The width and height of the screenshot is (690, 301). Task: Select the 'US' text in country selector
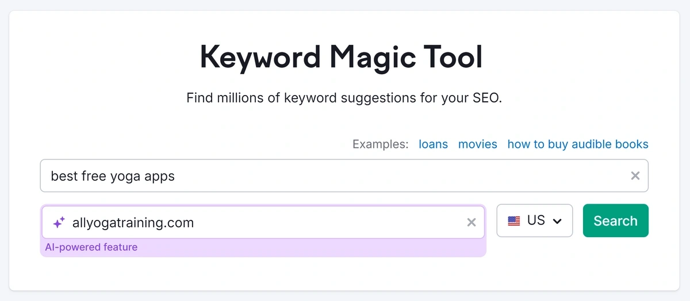pyautogui.click(x=536, y=220)
